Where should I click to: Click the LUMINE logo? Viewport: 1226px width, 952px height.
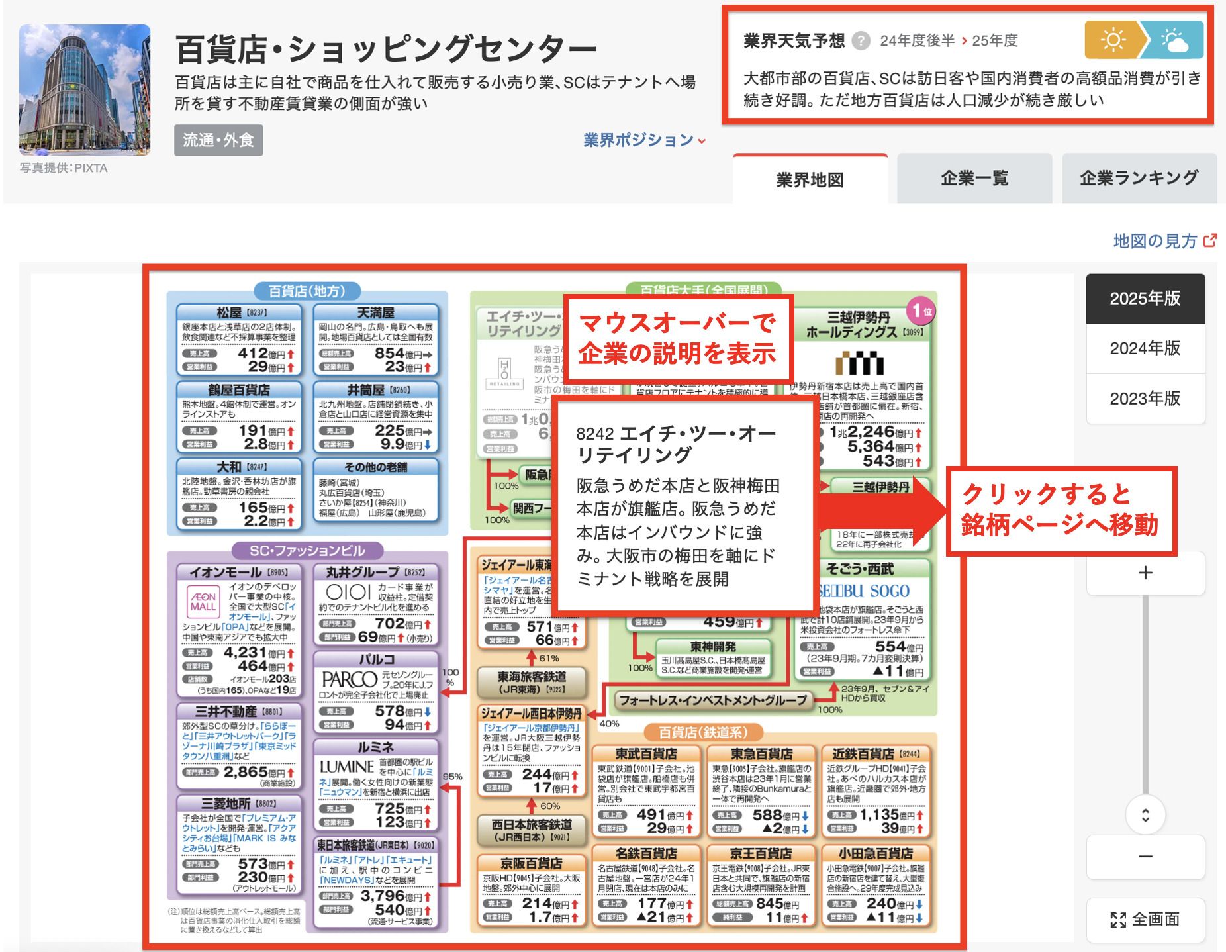346,767
